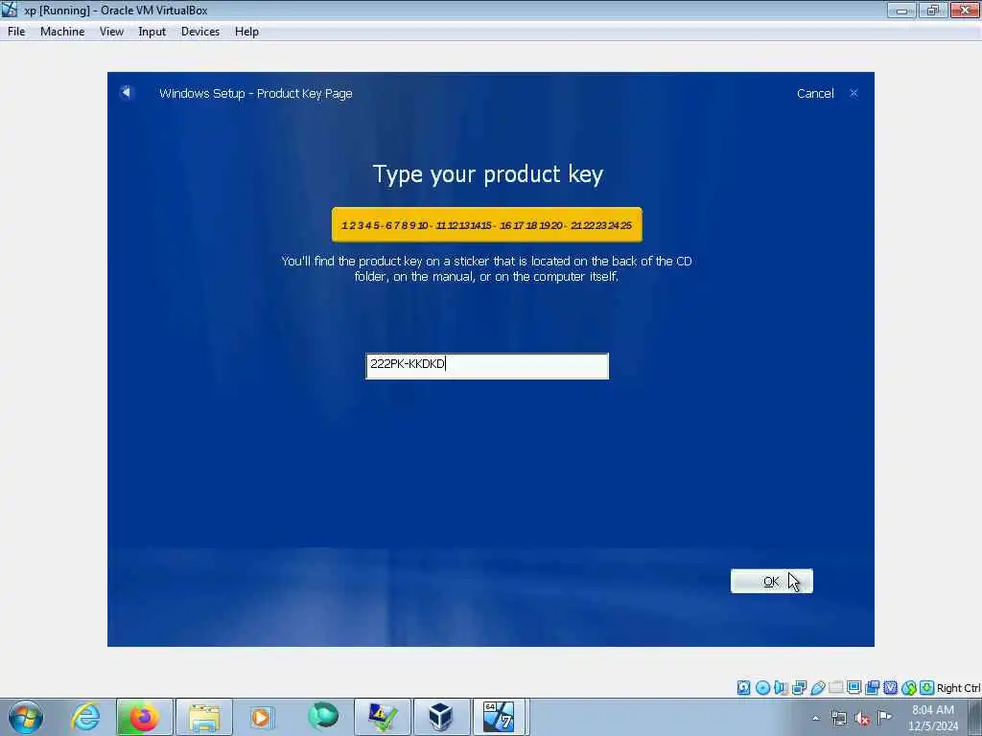The height and width of the screenshot is (736, 982).
Task: Click the CPU virtualization status icon
Action: [891, 688]
